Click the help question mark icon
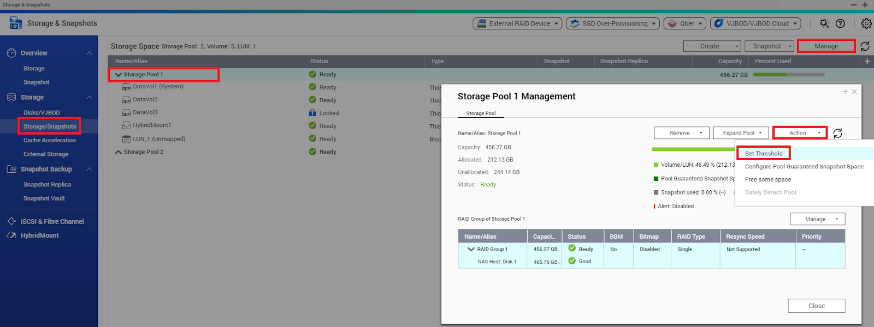Screen dimensions: 874x327 840,23
